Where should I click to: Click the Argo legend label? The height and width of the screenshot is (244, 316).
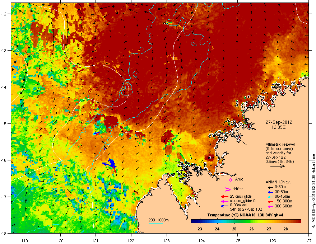pos(239,179)
